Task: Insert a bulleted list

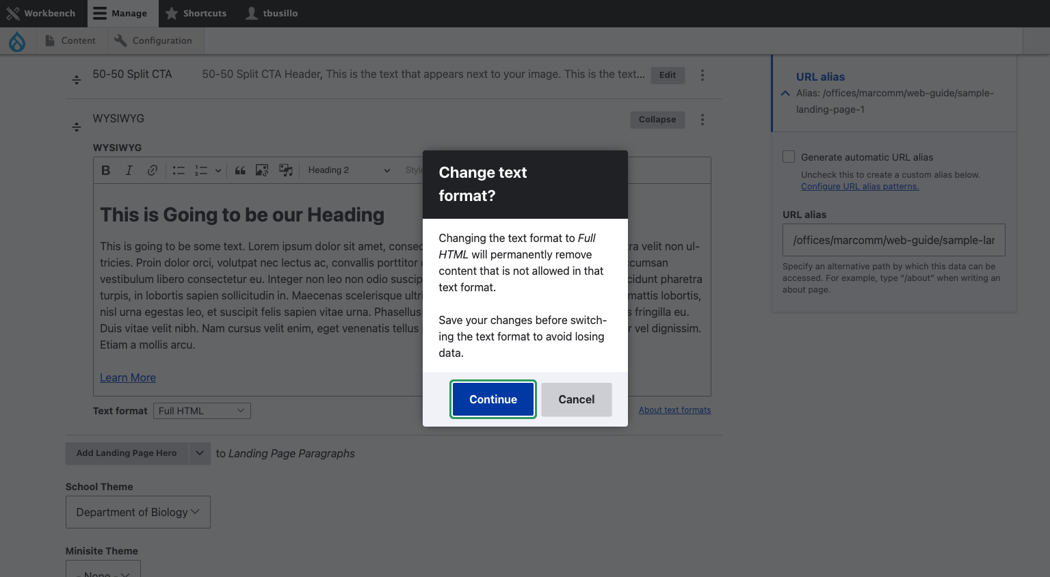Action: click(x=179, y=170)
